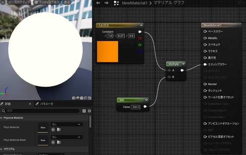The image size is (246, 155).
Task: Open the 表示 show menu
Action: [x=67, y=2]
